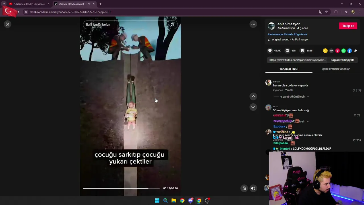Mute the video with speaker icon
The height and width of the screenshot is (205, 364).
click(253, 188)
